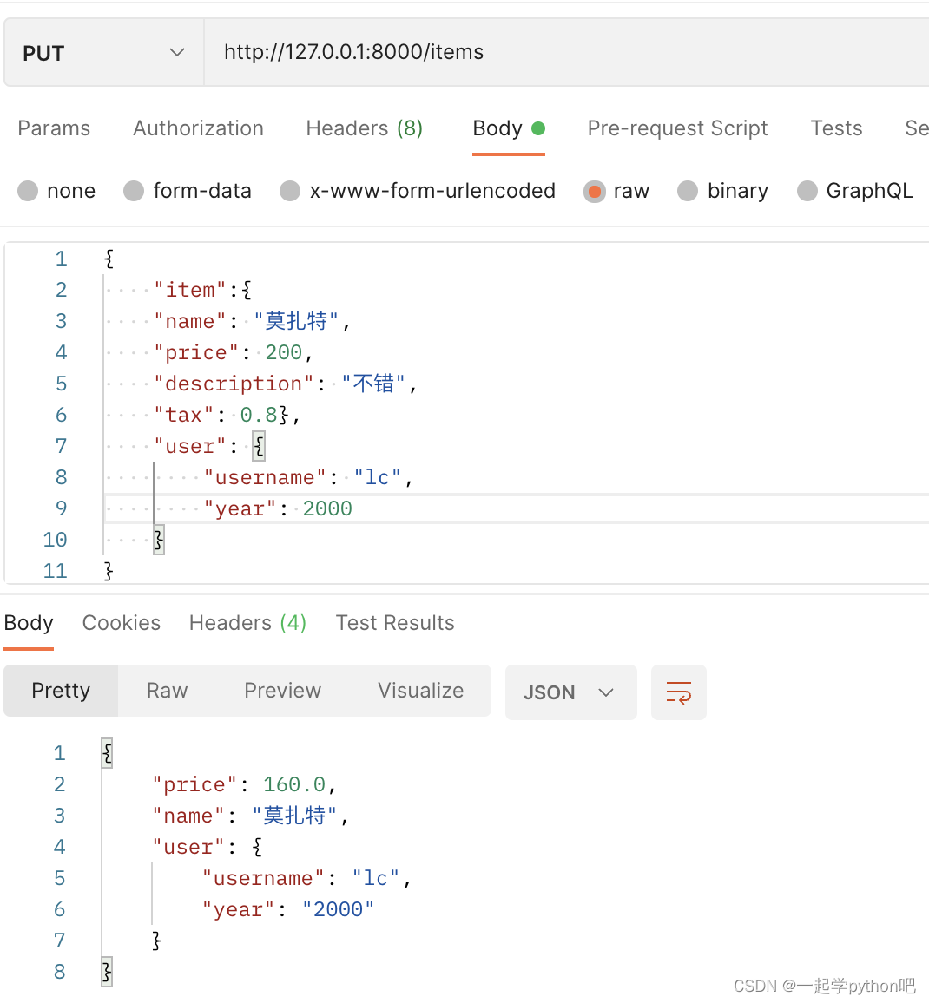Click the Visualize view button
This screenshot has height=1003, width=929.
pos(420,691)
